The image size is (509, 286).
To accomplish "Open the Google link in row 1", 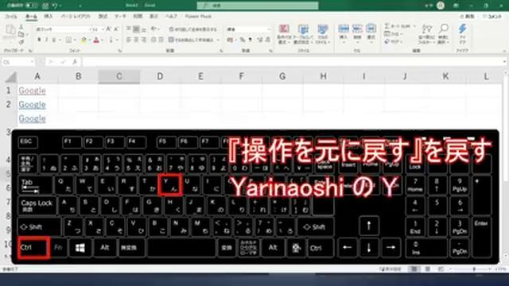I will [32, 91].
